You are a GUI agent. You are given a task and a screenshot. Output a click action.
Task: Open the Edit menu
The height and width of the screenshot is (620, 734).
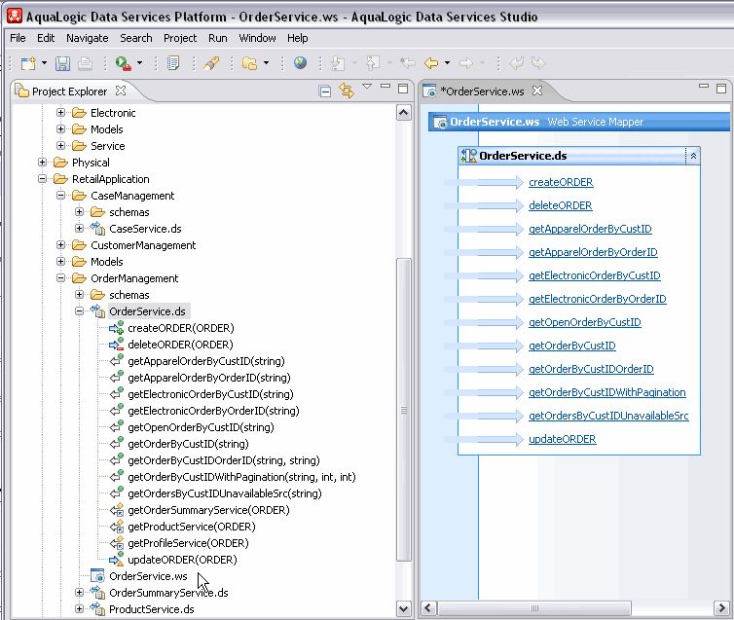click(x=46, y=38)
